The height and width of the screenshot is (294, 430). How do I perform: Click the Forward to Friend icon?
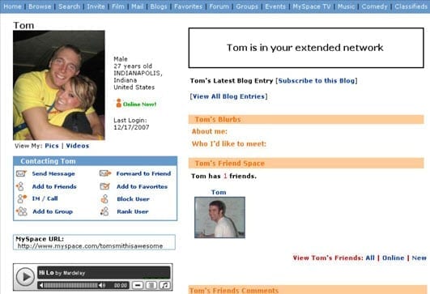click(x=105, y=173)
